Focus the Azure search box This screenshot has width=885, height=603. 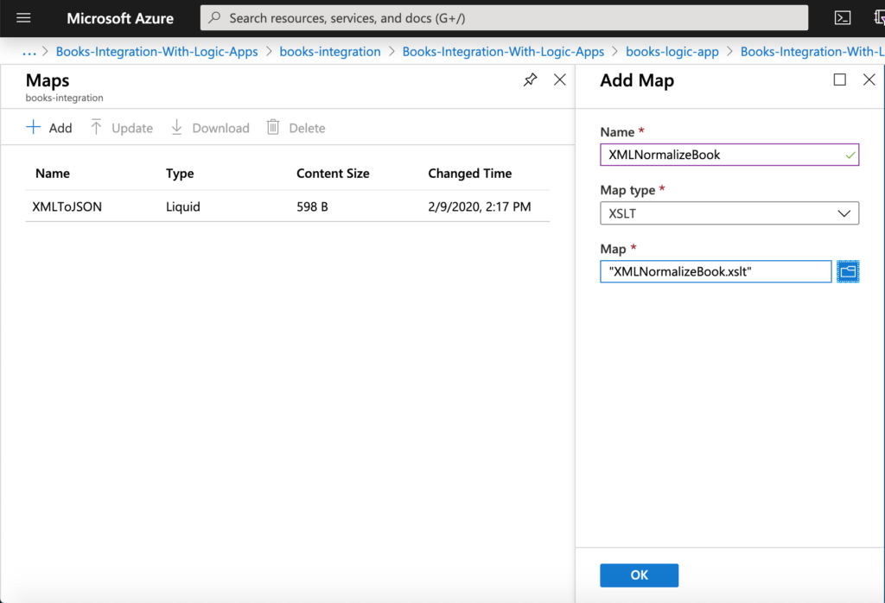click(504, 17)
